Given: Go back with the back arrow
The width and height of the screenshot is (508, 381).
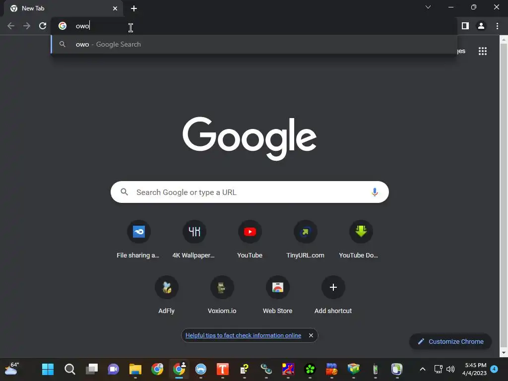Looking at the screenshot, I should click(11, 26).
